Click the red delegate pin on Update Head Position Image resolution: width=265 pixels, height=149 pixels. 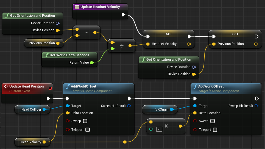[50, 88]
